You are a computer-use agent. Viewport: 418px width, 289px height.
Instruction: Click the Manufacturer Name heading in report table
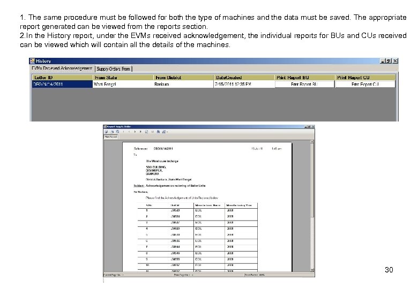[208, 205]
